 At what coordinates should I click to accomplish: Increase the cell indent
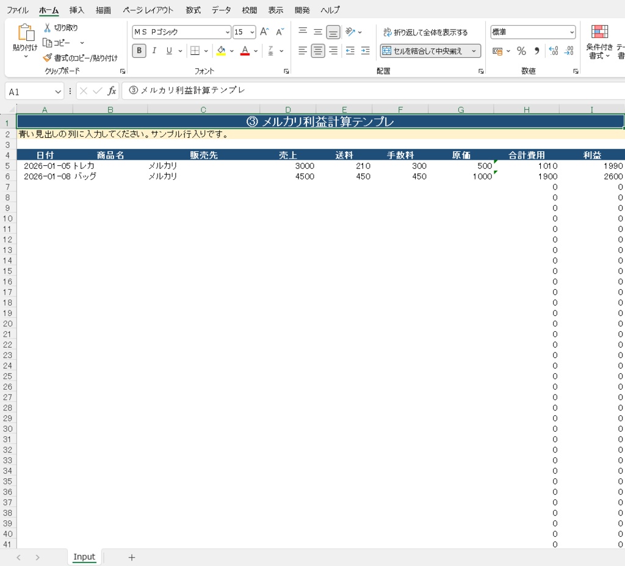pyautogui.click(x=365, y=51)
